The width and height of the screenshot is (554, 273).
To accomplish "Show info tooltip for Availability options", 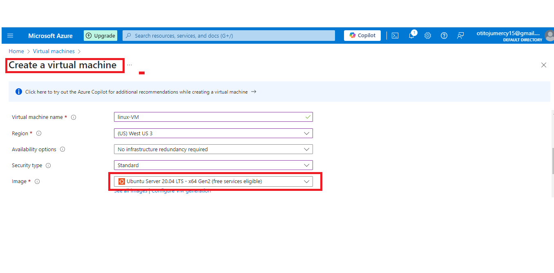I will [63, 149].
